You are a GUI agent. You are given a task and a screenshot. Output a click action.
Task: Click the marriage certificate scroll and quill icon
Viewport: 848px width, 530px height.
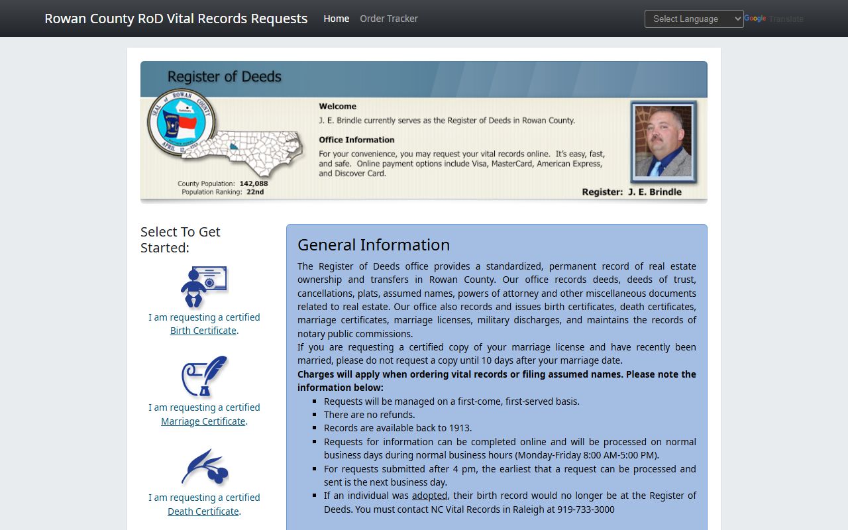pos(205,377)
